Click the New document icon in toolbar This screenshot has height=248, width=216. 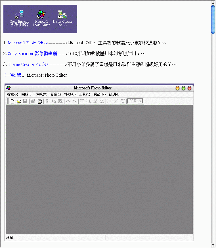coord(12,101)
